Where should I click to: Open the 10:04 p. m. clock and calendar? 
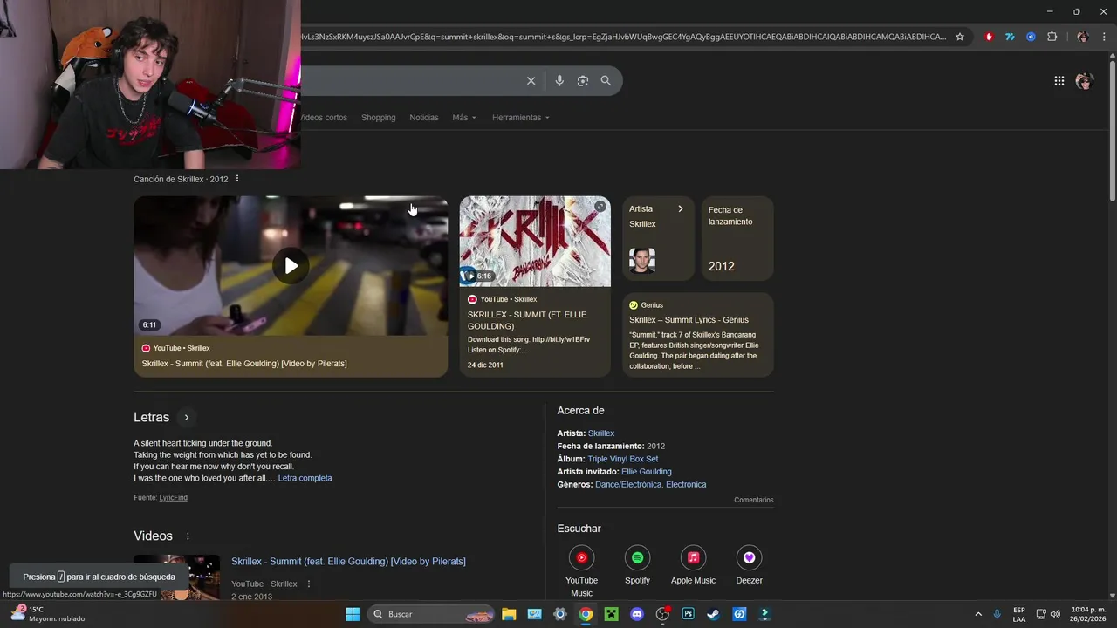point(1088,614)
